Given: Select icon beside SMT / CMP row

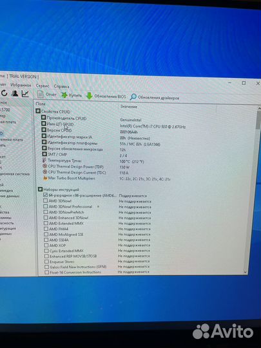Looking at the screenshot, I should [44, 153].
